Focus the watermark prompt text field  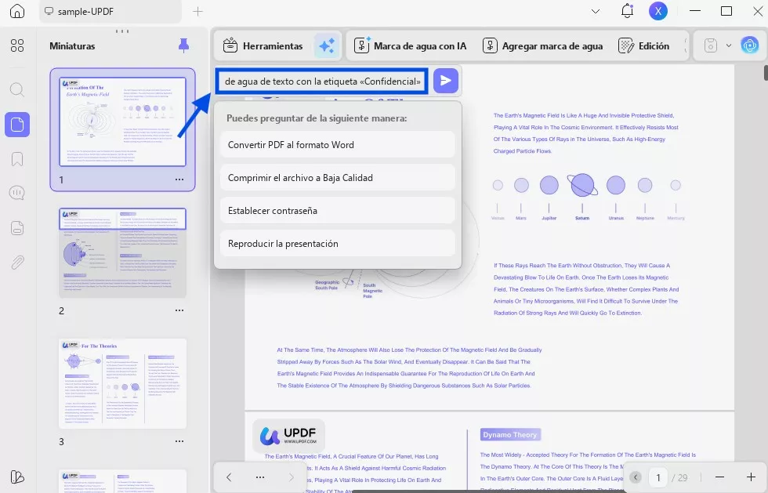[x=322, y=82]
